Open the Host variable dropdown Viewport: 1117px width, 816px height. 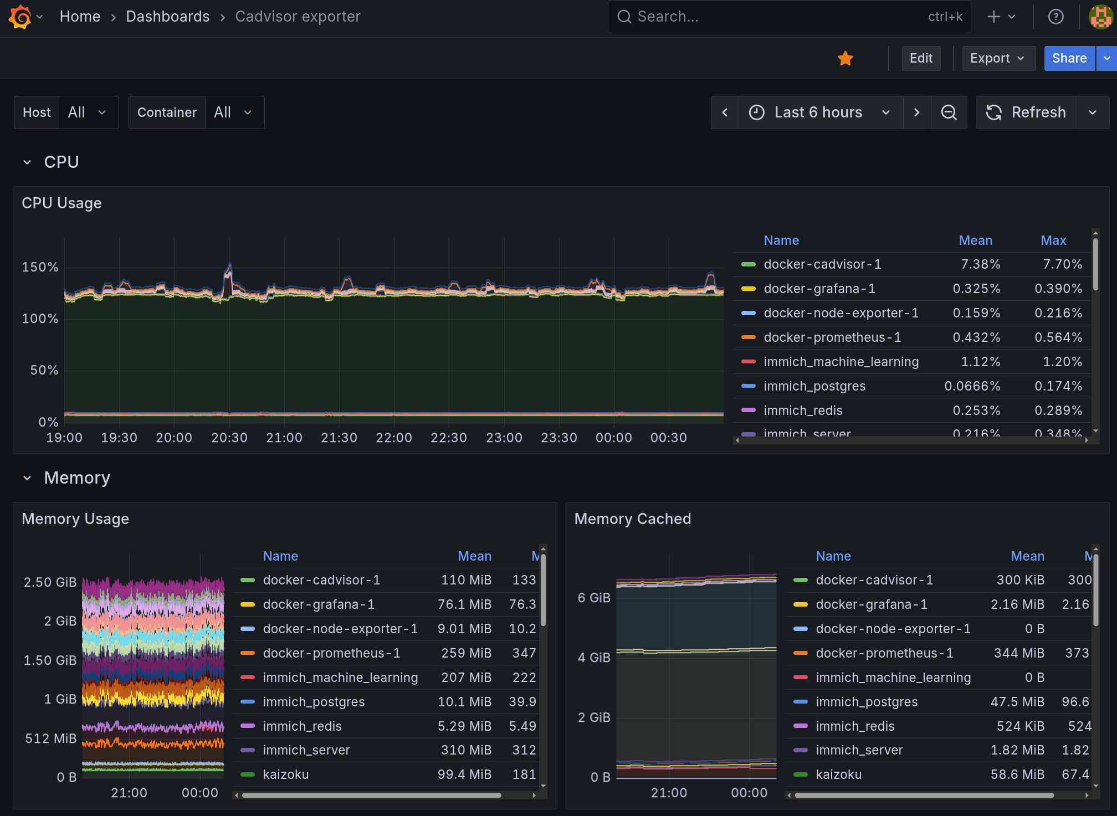(x=87, y=112)
